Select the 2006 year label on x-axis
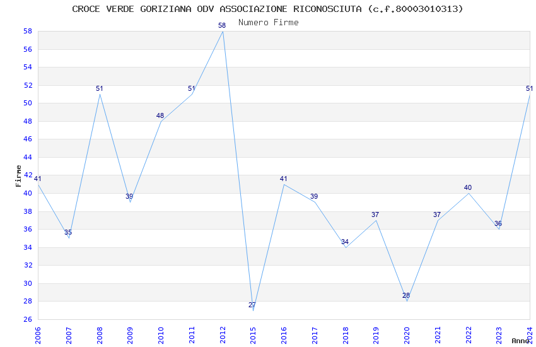 click(38, 335)
